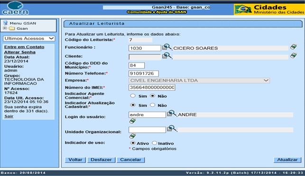Screen dimensions: 305x176
Task: Select Não for Indicador Atualização Cadastral
Action: 153,105
